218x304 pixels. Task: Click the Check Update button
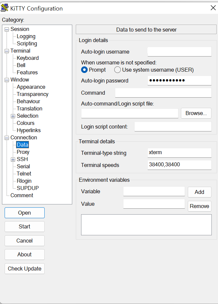point(25,269)
